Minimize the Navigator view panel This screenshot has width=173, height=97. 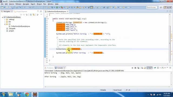pos(38,11)
